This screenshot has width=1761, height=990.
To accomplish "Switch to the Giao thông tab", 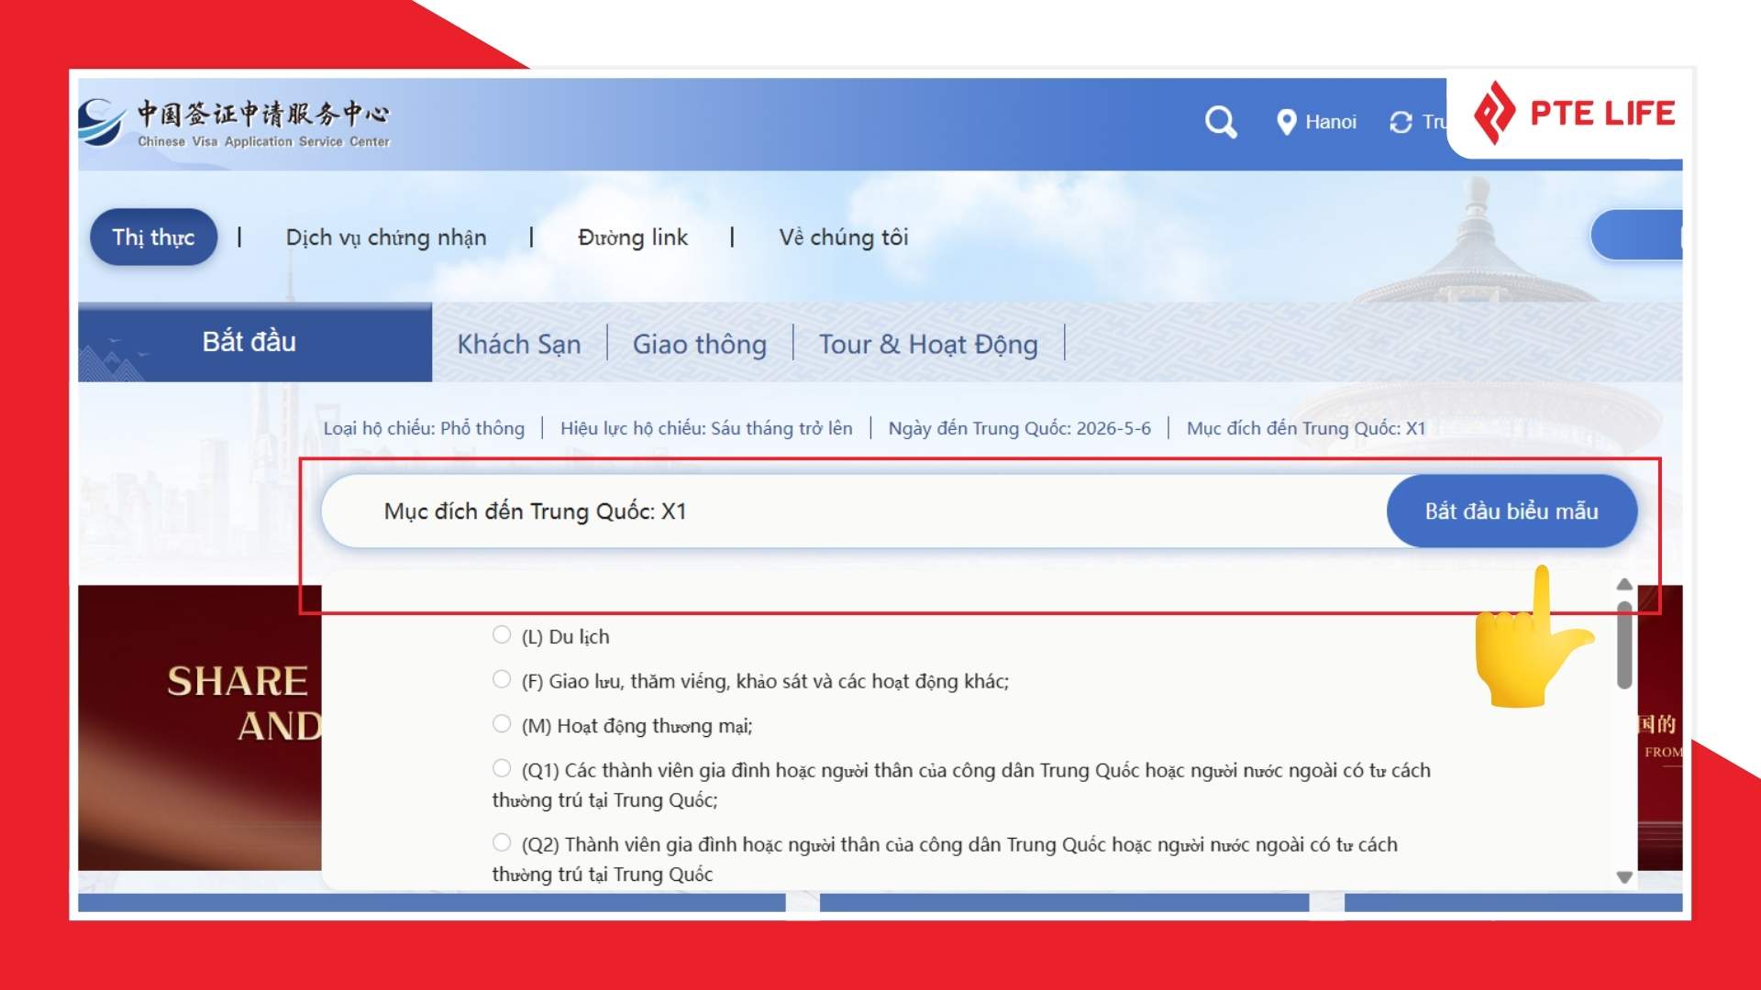I will (700, 345).
